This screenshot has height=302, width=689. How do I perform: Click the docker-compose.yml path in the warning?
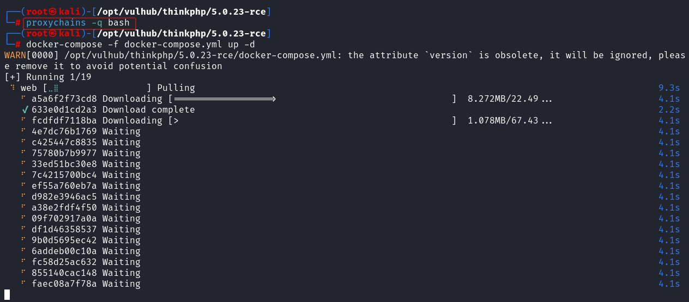(x=203, y=55)
